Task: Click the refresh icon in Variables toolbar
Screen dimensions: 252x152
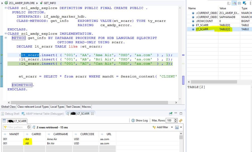Action: tap(228, 3)
